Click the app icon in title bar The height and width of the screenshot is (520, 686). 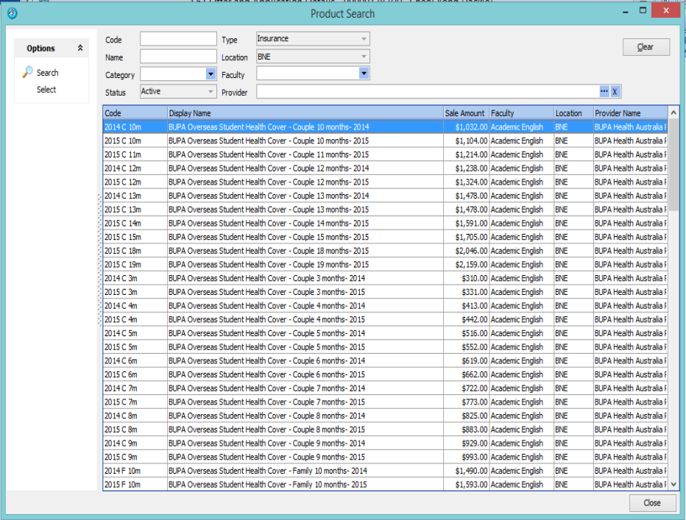coord(11,13)
